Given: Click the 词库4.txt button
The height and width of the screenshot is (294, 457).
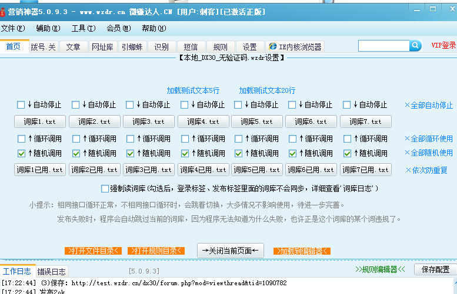Looking at the screenshot, I should [203, 121].
